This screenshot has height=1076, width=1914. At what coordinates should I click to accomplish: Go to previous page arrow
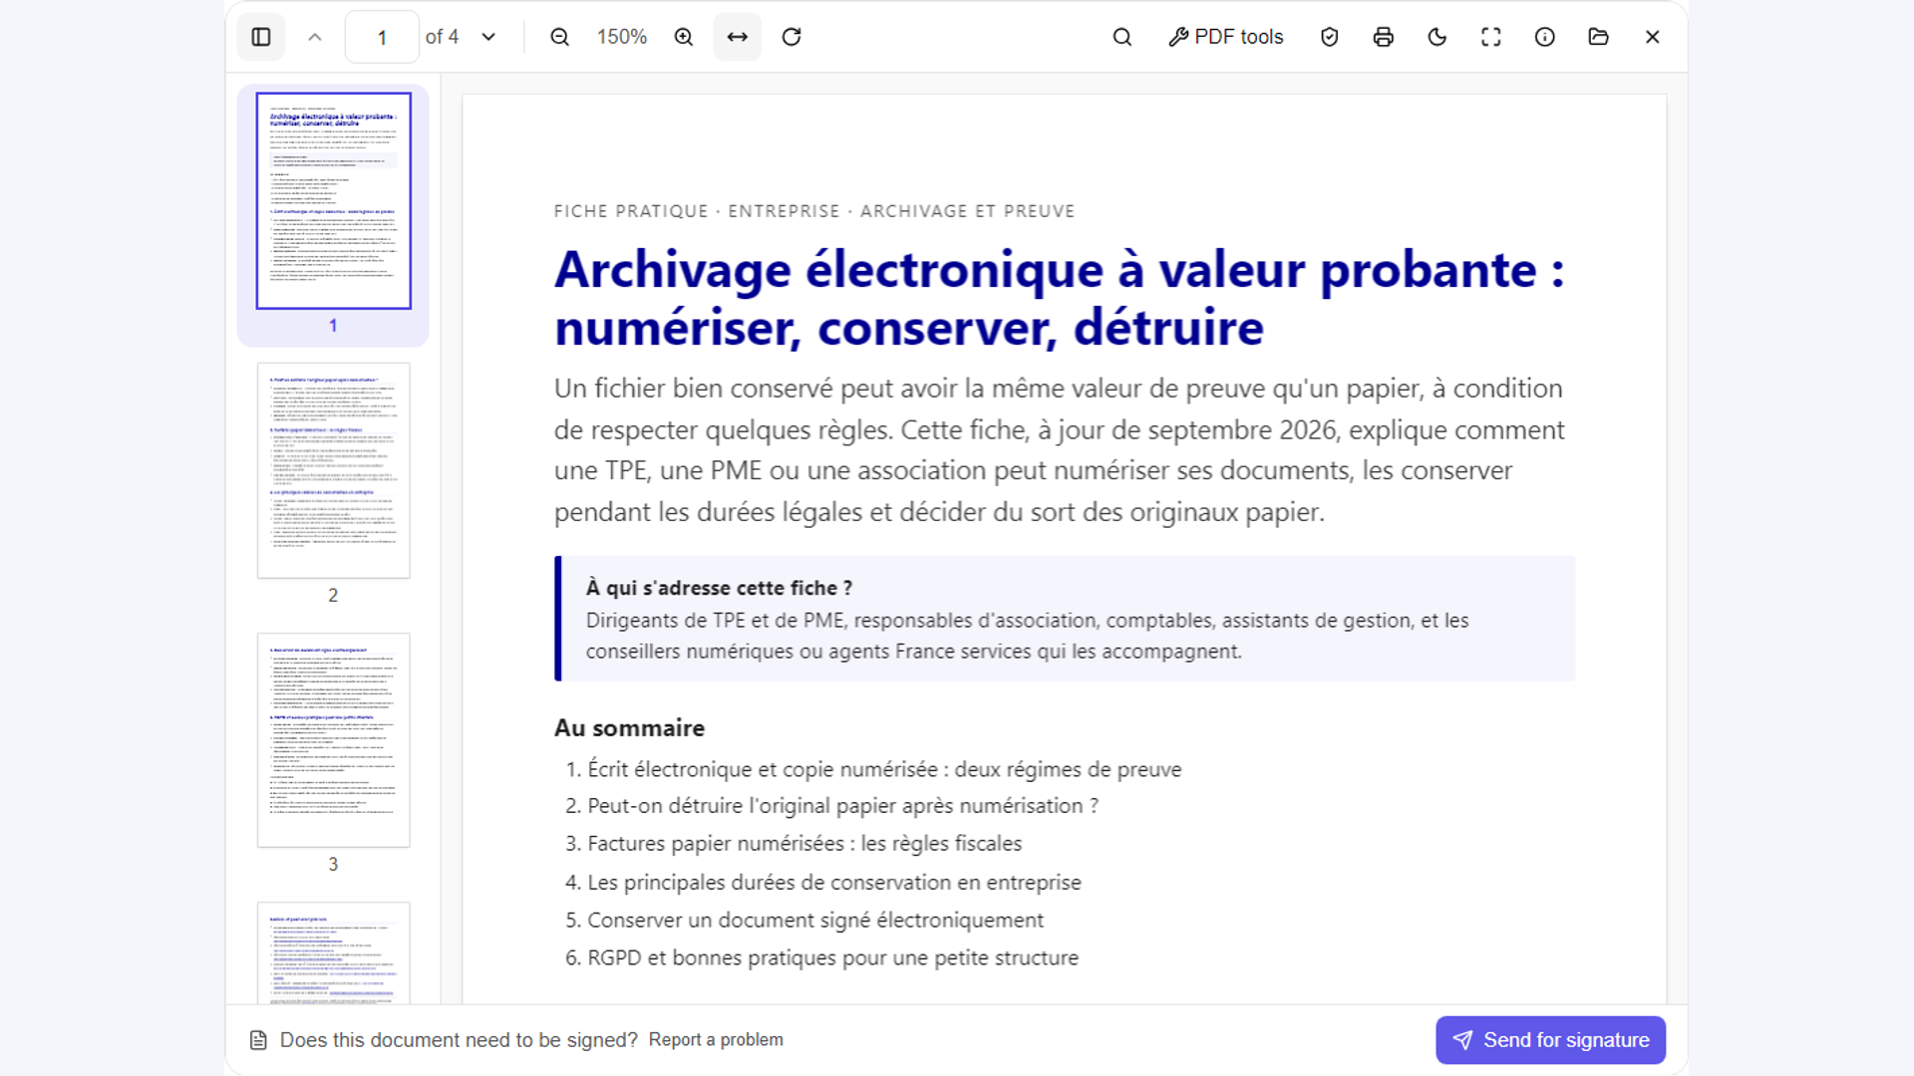315,37
